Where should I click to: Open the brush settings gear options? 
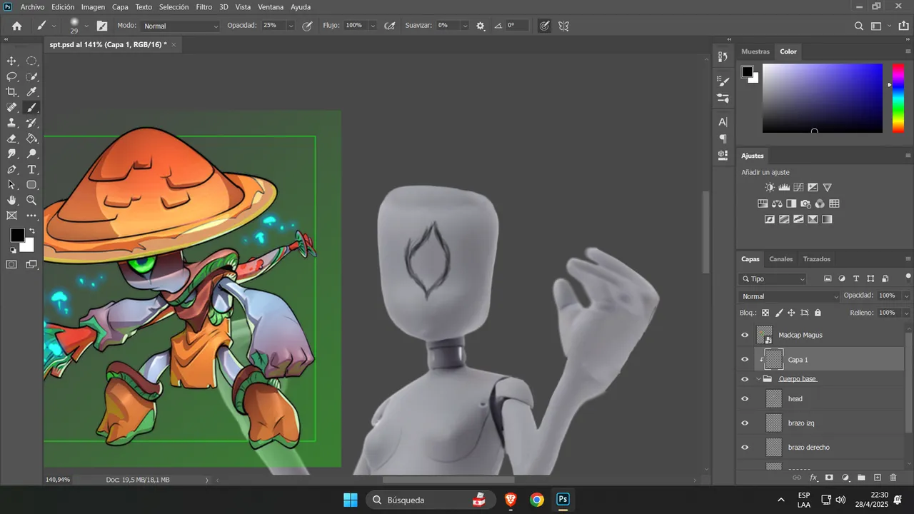[481, 26]
